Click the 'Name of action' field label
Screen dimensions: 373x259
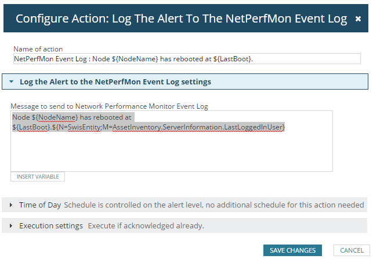[x=38, y=49]
